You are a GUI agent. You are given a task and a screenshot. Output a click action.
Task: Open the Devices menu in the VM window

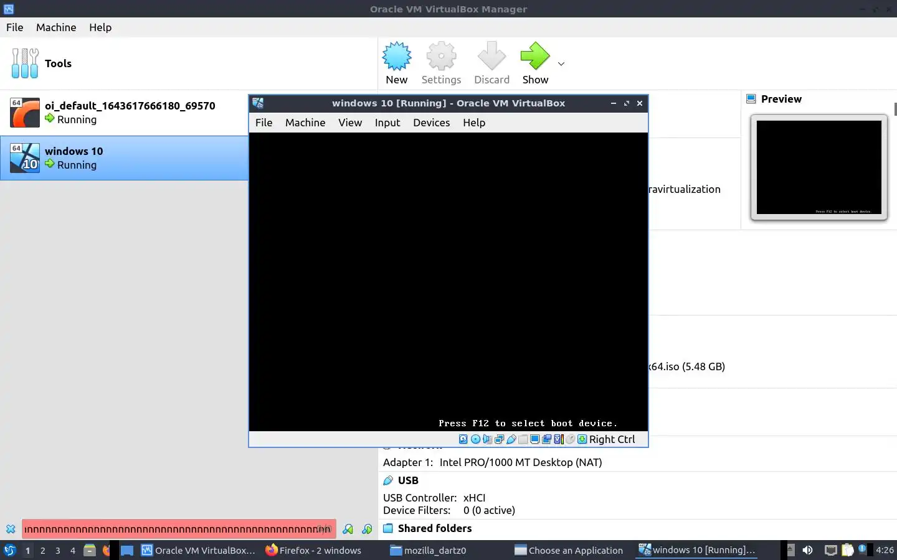432,123
